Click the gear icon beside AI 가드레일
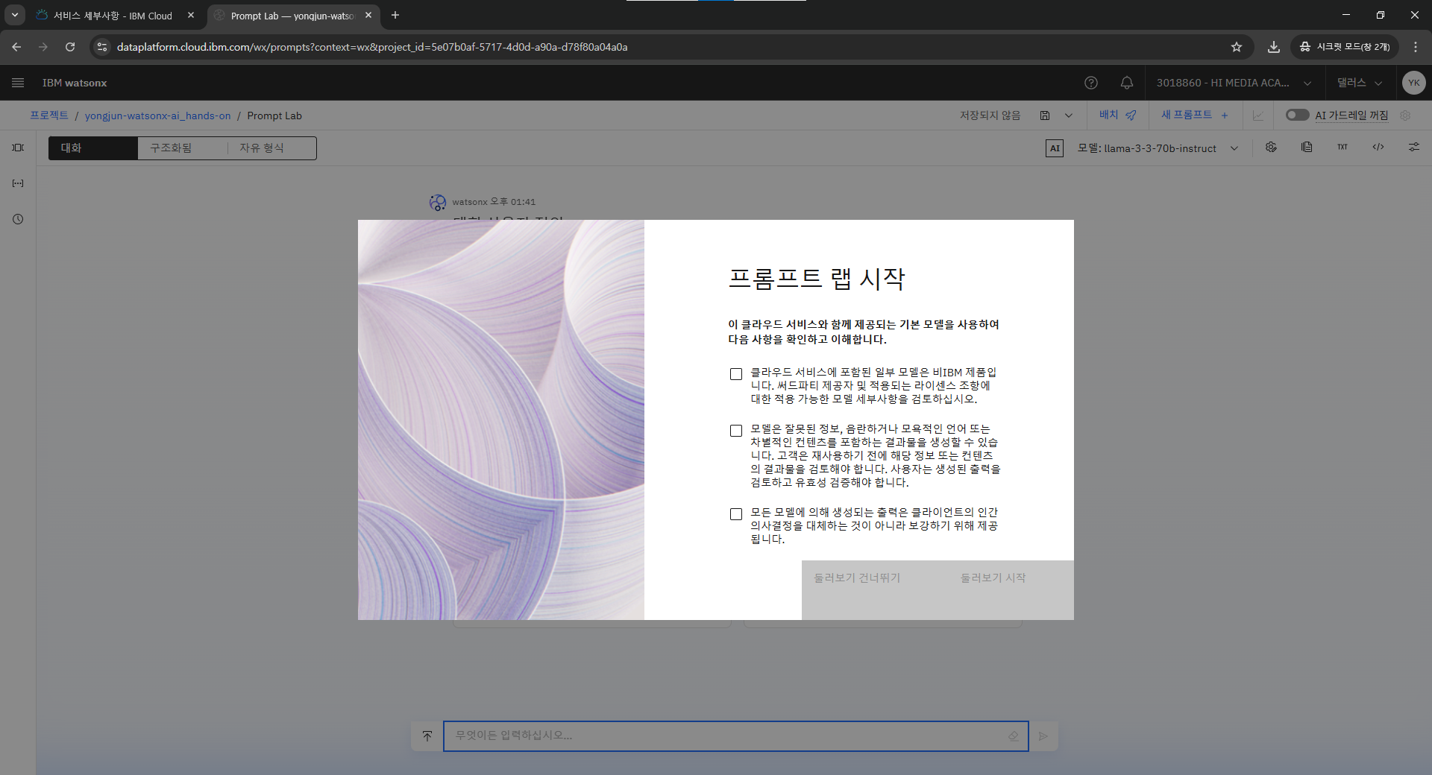This screenshot has height=775, width=1432. point(1405,116)
